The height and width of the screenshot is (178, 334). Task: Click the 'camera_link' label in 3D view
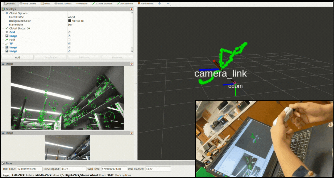[221, 74]
